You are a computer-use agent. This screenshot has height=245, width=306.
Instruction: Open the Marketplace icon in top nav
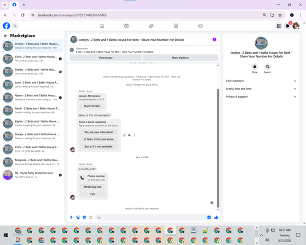pos(176,26)
